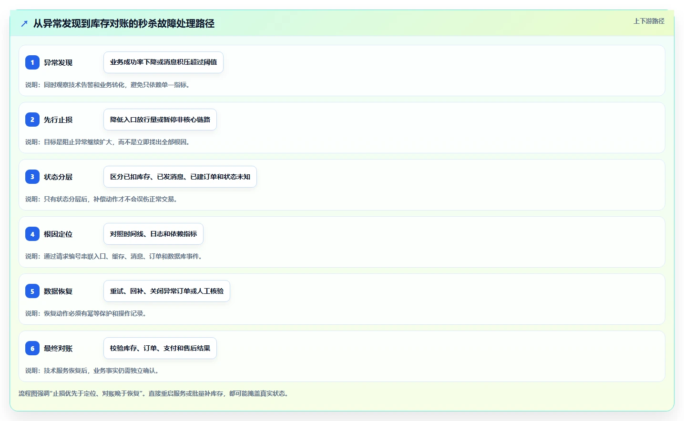The height and width of the screenshot is (421, 684).
Task: Click the note 同时观察技术告警和业务转化
Action: [109, 85]
